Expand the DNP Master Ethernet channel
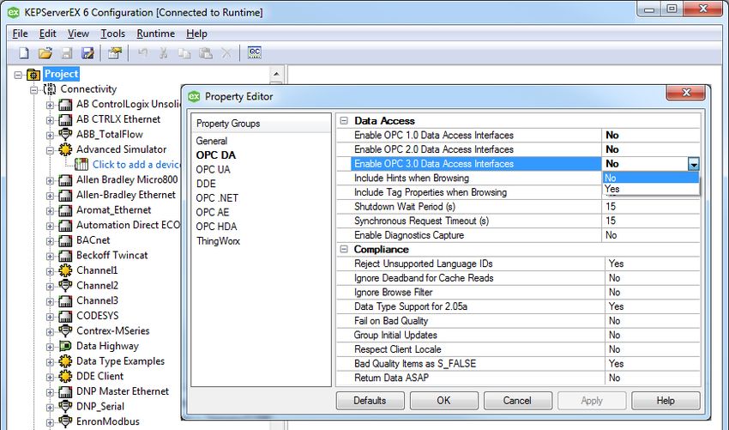Viewport: 729px width, 430px height. coord(50,392)
